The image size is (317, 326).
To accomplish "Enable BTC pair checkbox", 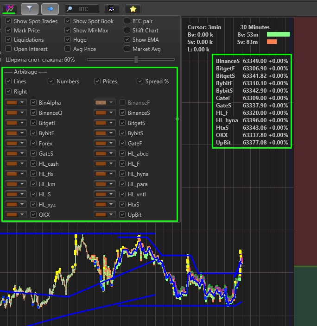I will [127, 21].
